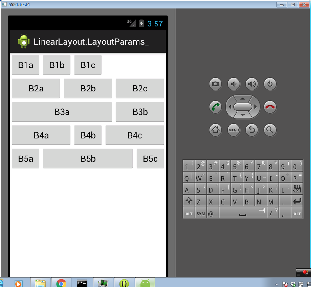Click the DEL key on emulator keyboard
This screenshot has width=311, height=287.
click(x=297, y=189)
